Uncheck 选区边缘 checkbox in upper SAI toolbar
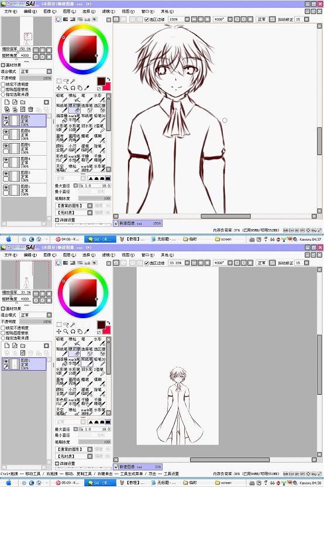This screenshot has height=536, width=324. click(x=147, y=20)
